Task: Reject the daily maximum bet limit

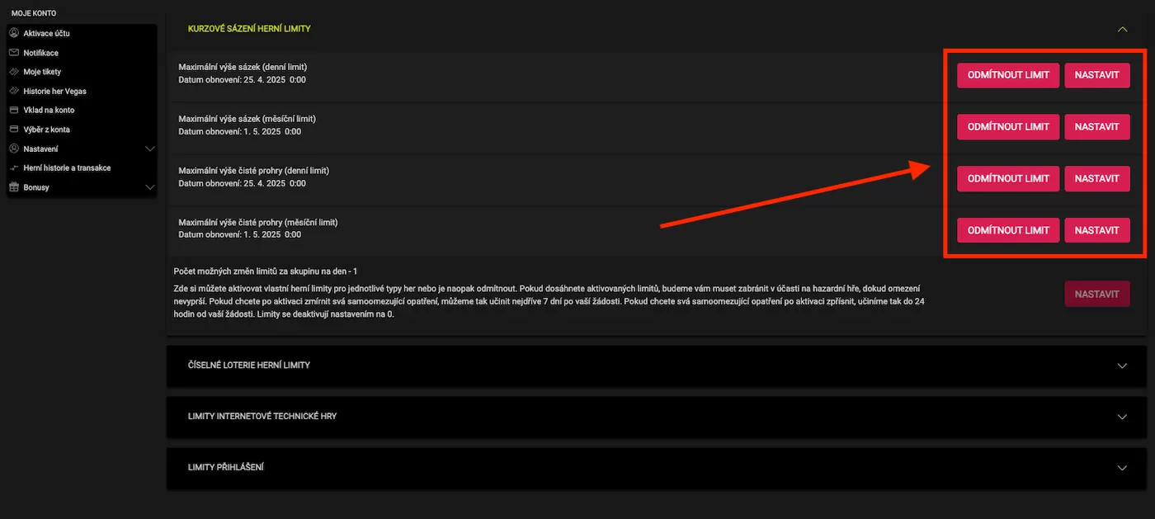Action: click(1007, 75)
